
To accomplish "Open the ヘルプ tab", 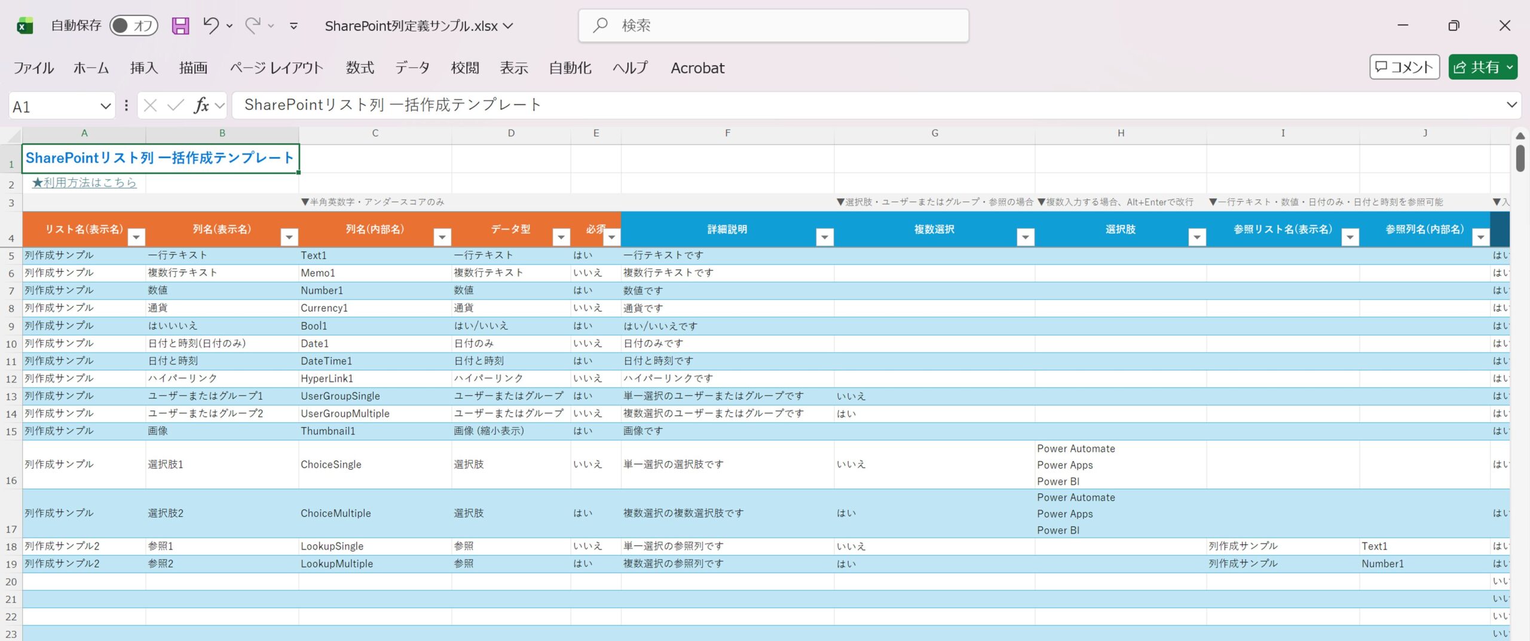I will pos(630,68).
